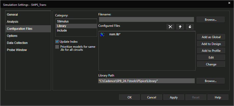Screen dimensions: 234x106
Task: Confirm settings with OK
Action: click(x=129, y=97)
